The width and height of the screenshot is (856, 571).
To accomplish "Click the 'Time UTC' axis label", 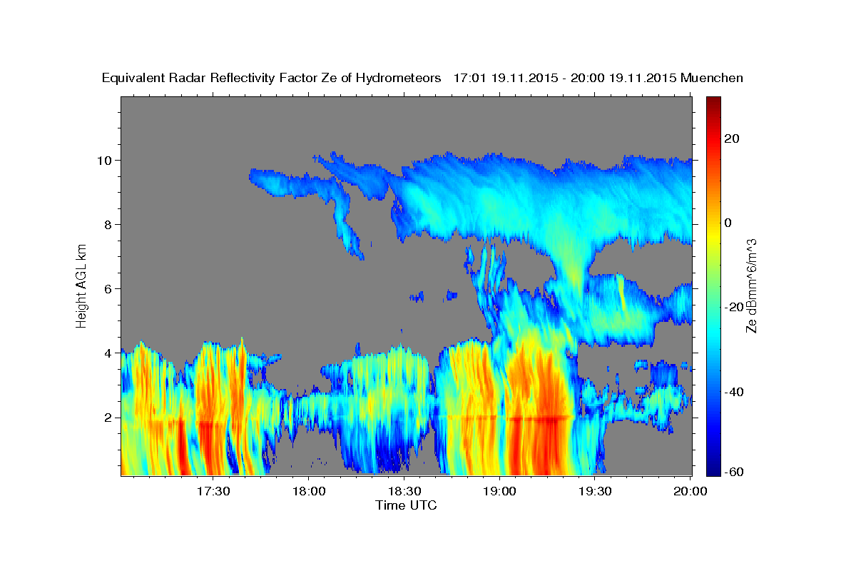I will pyautogui.click(x=406, y=505).
